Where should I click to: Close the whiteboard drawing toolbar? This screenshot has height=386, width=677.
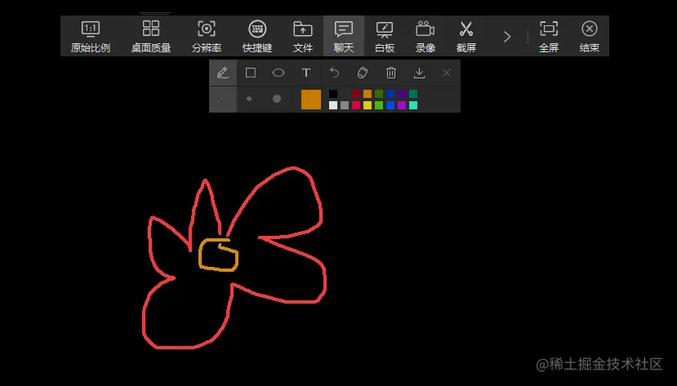(447, 73)
